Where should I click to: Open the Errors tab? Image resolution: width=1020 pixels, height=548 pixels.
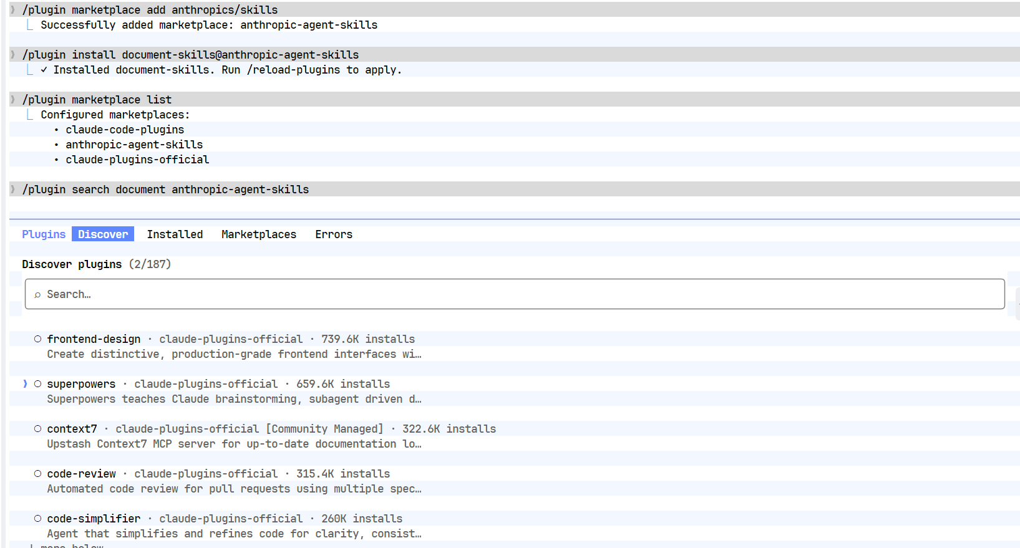(x=334, y=234)
